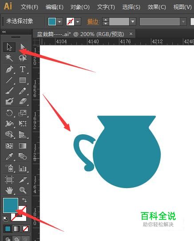The width and height of the screenshot is (194, 241).
Task: Select the Column Graph tool
Action: point(23,168)
